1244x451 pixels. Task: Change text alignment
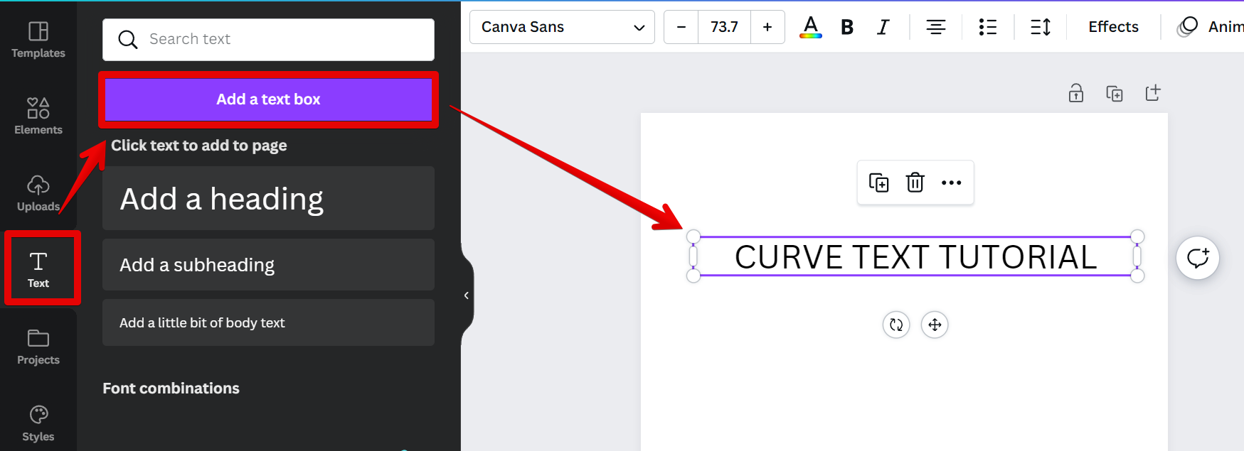point(935,27)
